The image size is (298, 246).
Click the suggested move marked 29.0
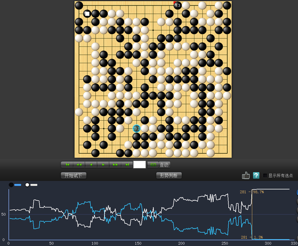click(x=137, y=128)
